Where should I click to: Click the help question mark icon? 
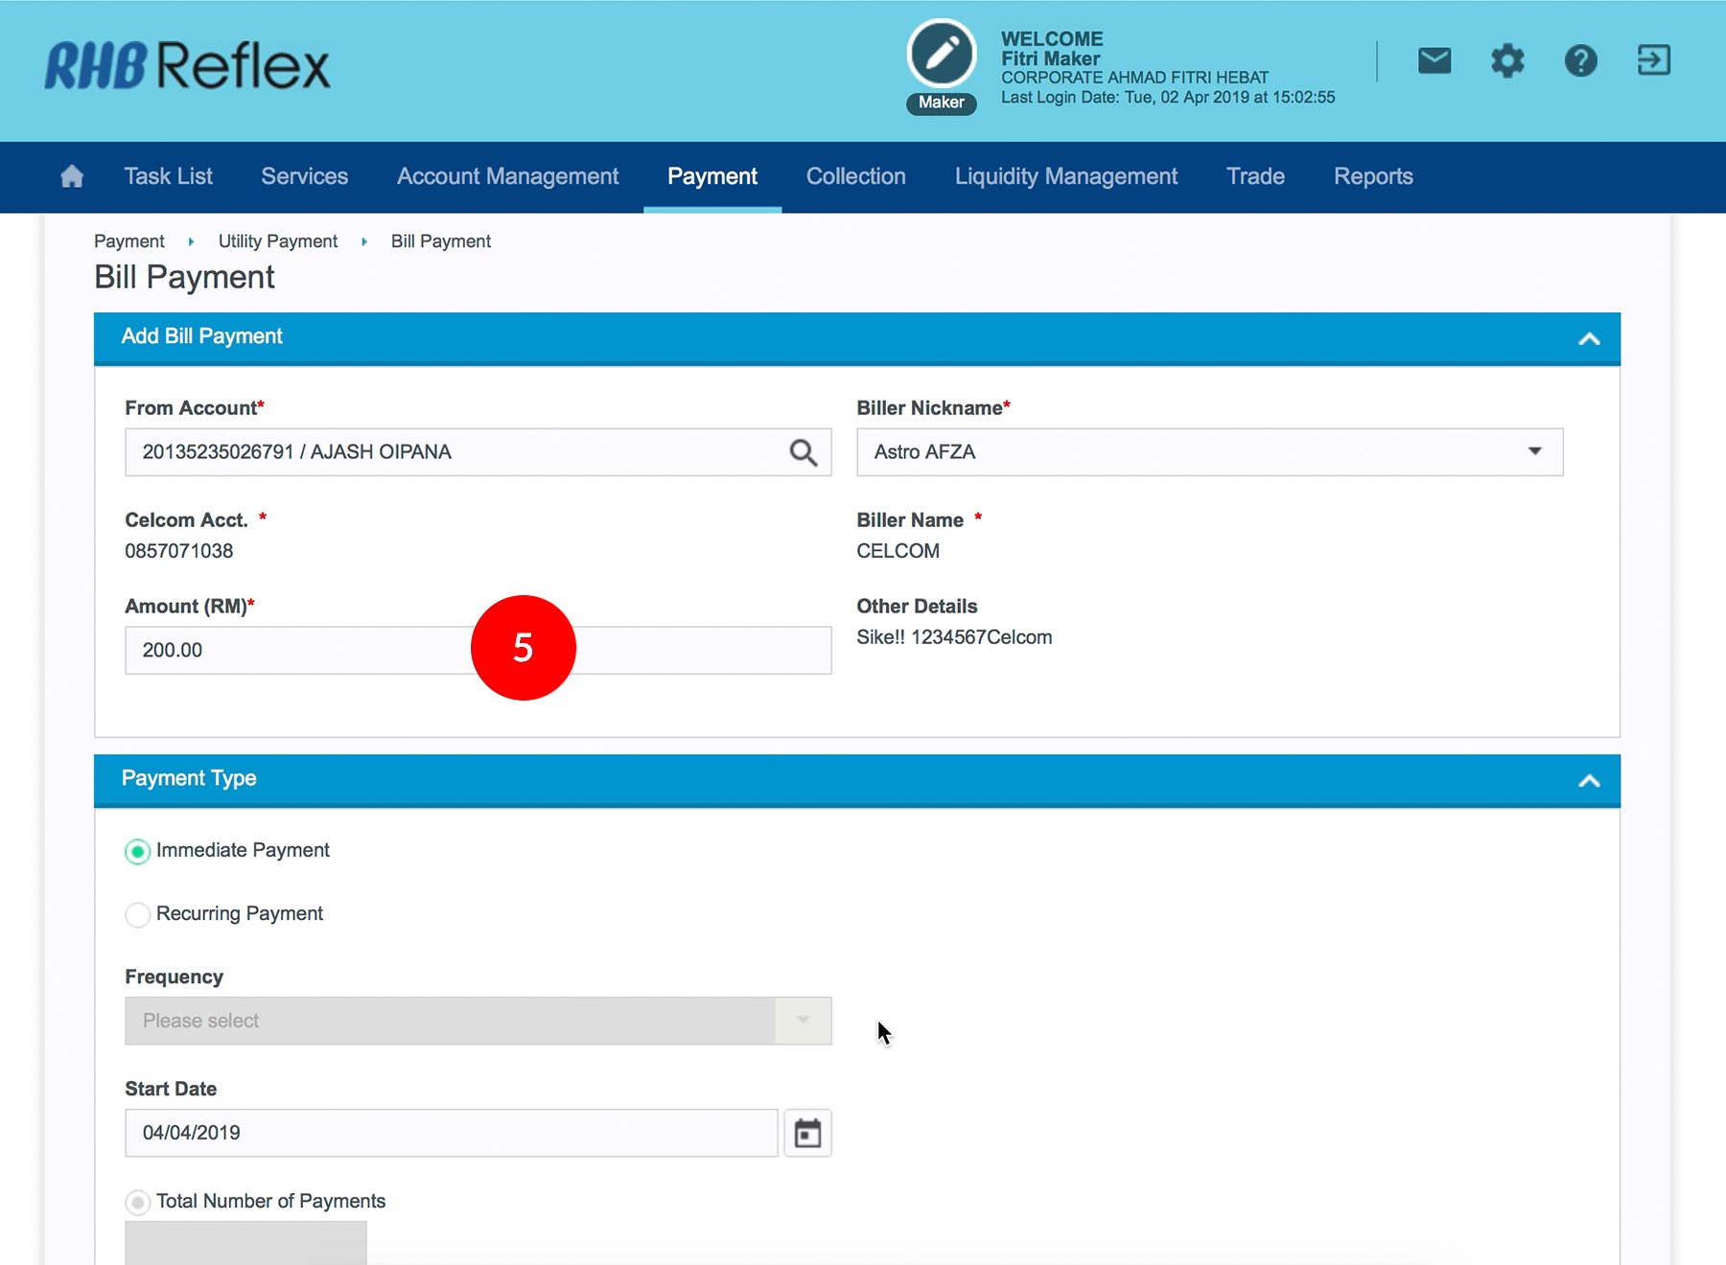point(1580,61)
